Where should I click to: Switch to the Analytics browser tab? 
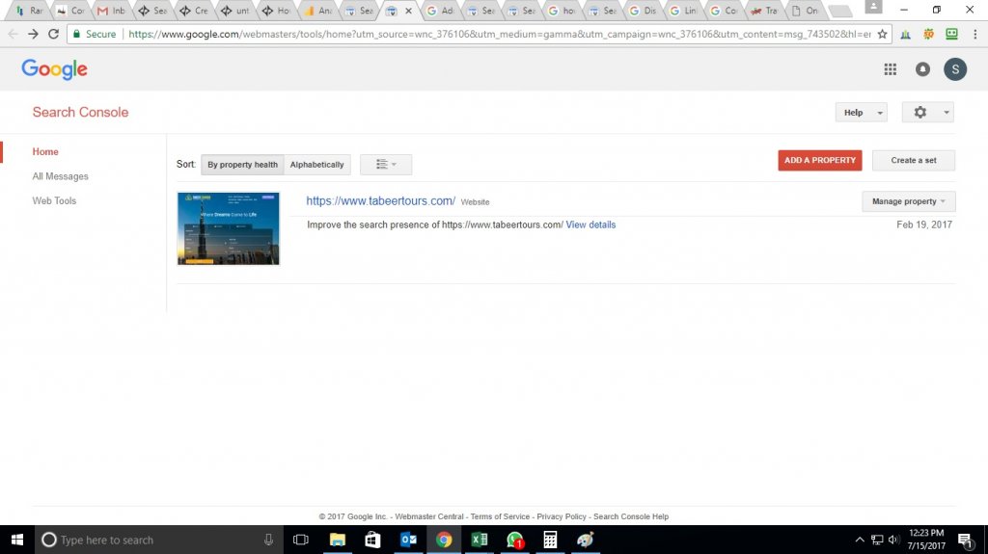point(318,11)
